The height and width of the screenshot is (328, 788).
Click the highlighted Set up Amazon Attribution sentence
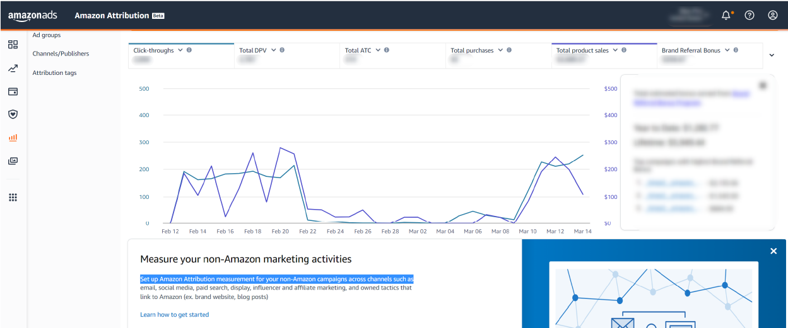coord(277,279)
